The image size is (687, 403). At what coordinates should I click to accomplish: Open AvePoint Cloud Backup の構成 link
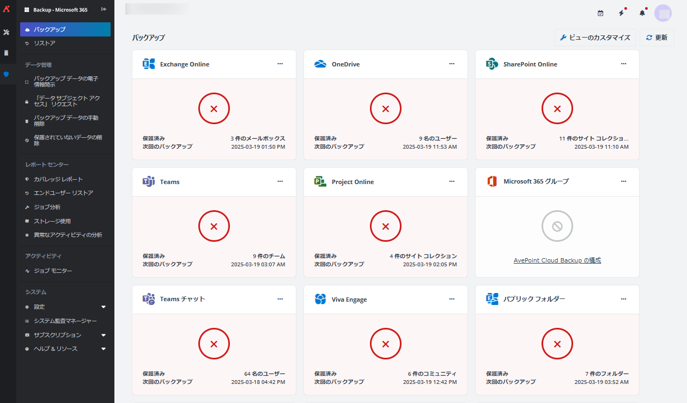point(557,260)
